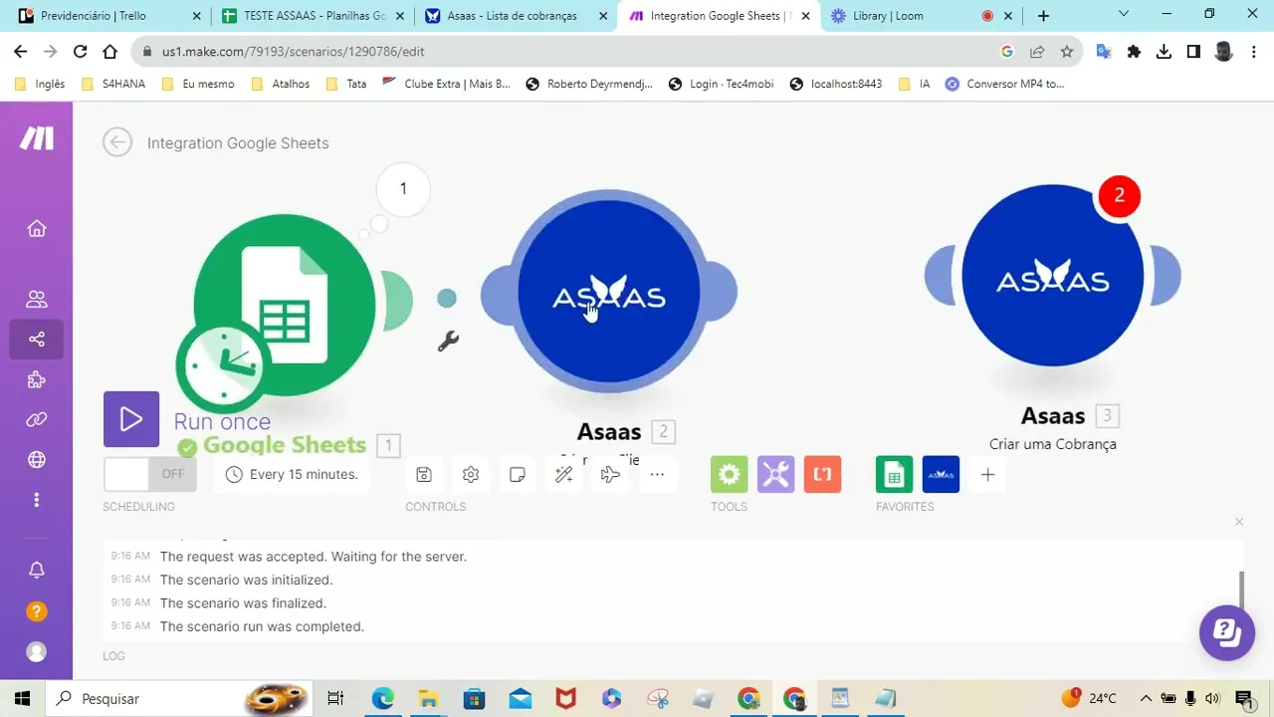Open the Windows Start menu
The image size is (1274, 717).
coord(22,698)
